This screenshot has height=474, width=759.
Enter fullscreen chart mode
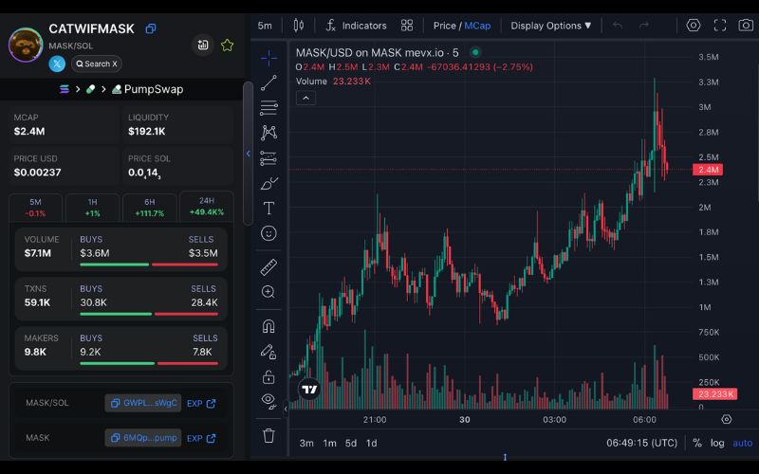pos(720,26)
